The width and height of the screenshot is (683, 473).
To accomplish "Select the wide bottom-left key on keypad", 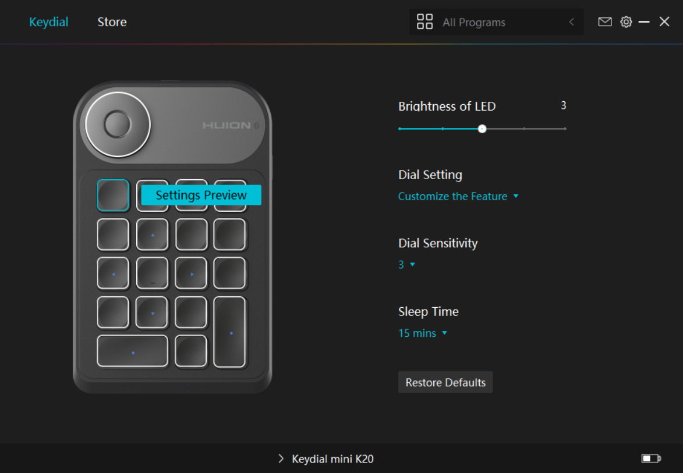I will click(132, 351).
